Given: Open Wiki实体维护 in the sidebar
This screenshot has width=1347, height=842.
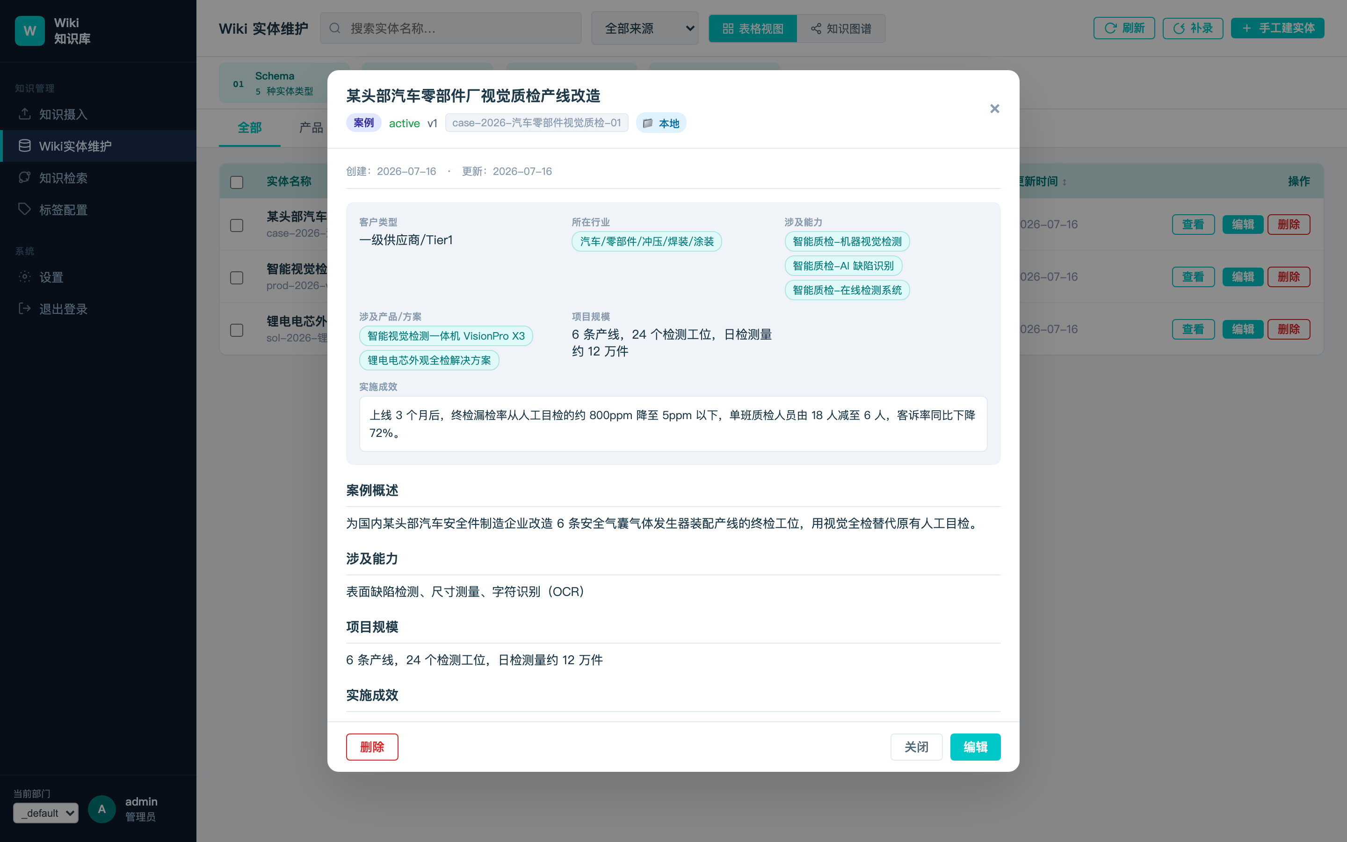Looking at the screenshot, I should click(98, 145).
